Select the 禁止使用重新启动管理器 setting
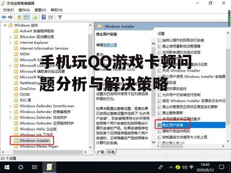 [179, 46]
